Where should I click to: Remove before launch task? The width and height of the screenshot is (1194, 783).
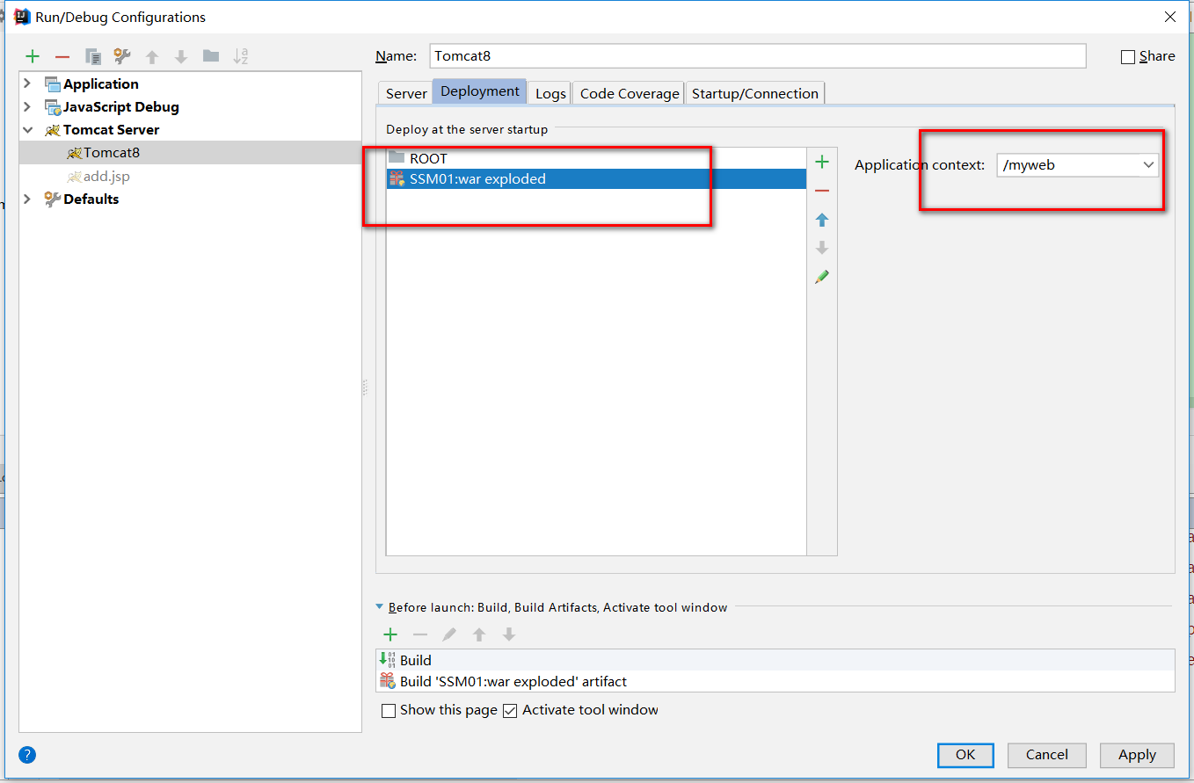click(420, 634)
